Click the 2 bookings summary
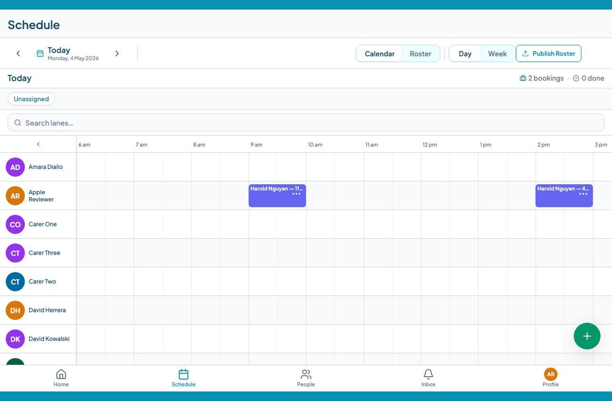Image resolution: width=612 pixels, height=401 pixels. click(x=541, y=78)
